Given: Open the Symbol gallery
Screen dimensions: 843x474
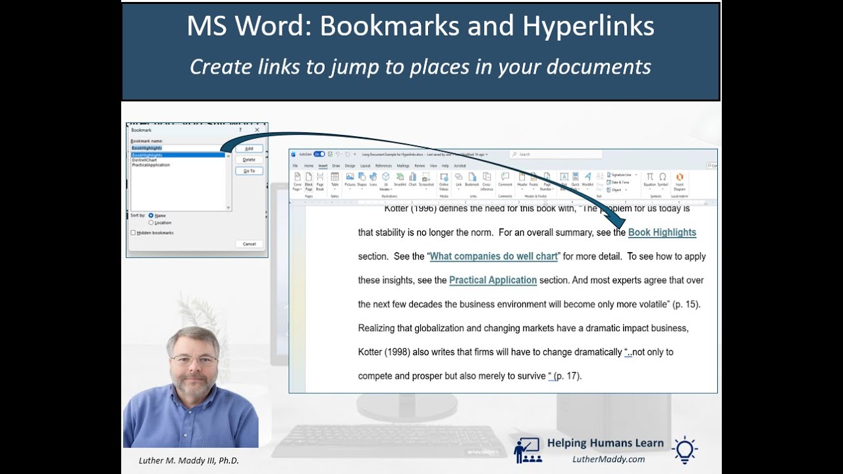Looking at the screenshot, I should (663, 180).
